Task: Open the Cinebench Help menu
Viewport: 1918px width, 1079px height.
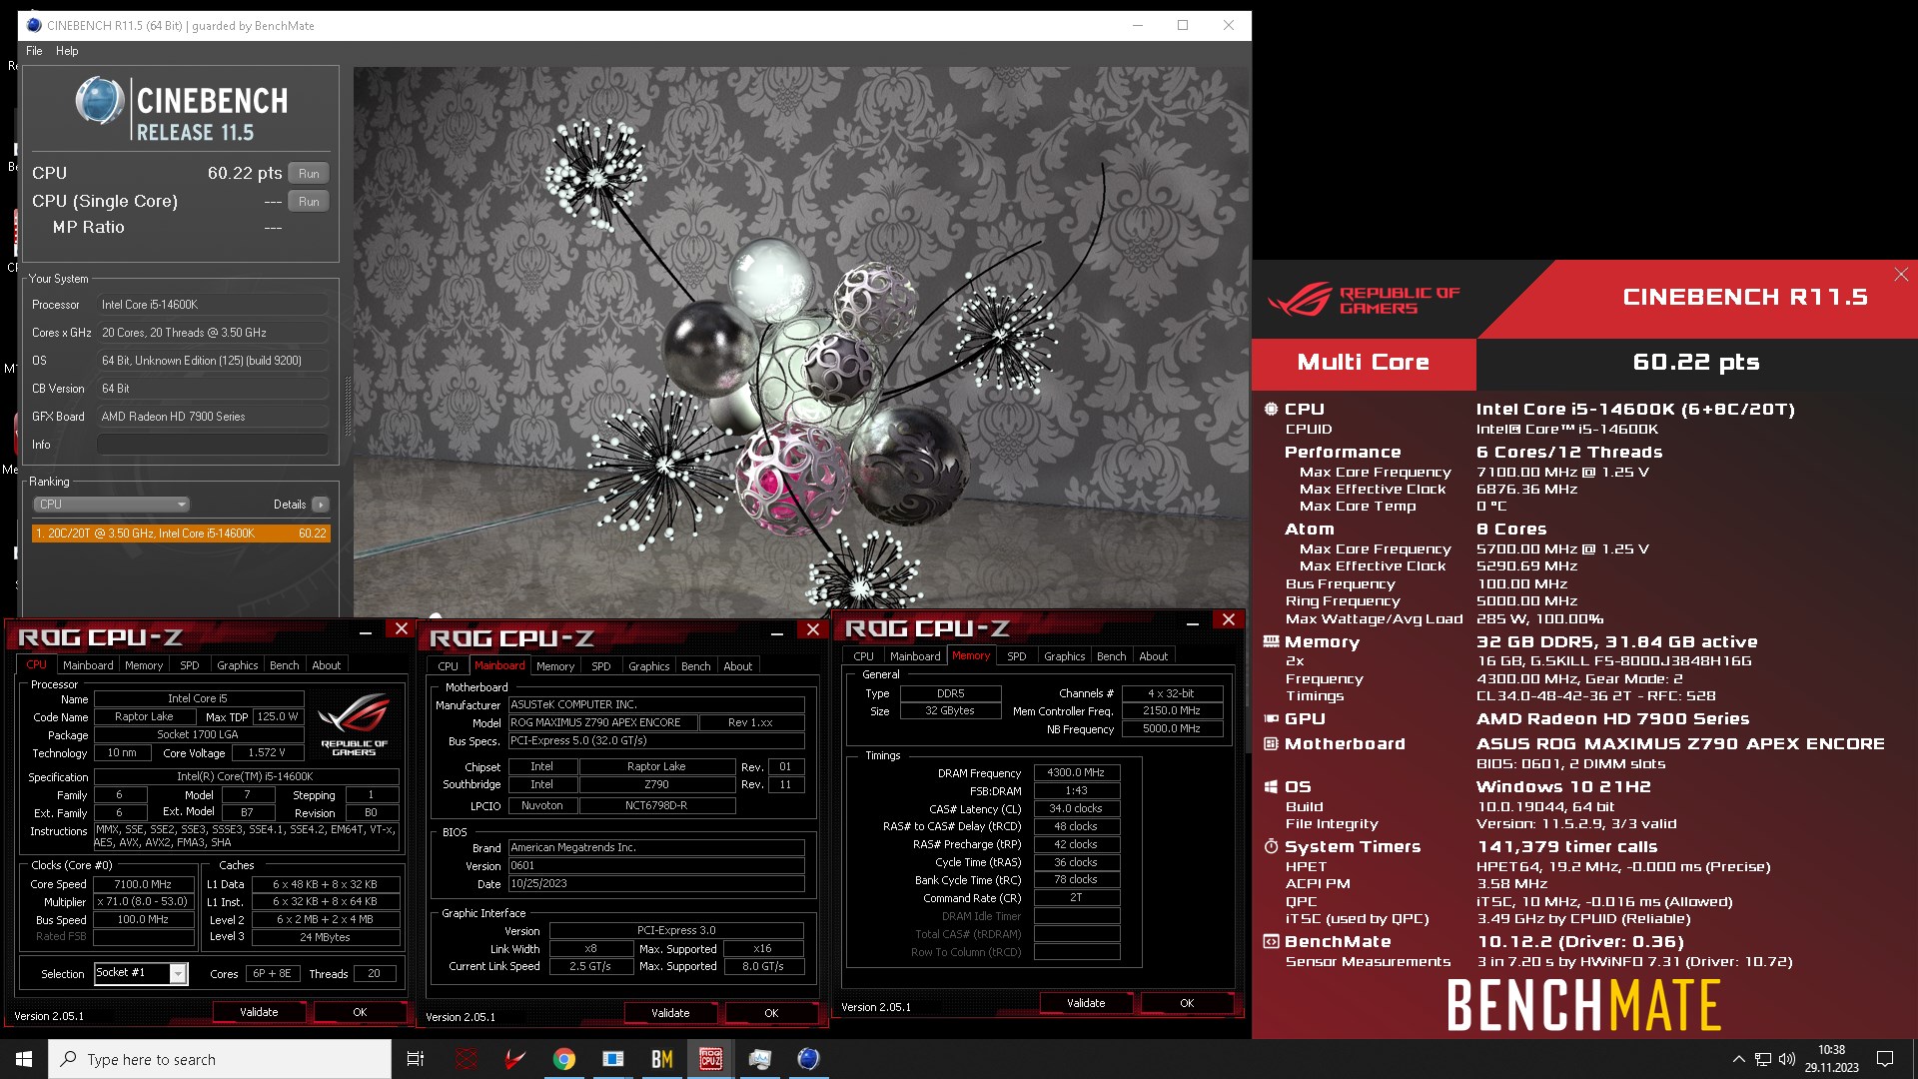Action: (x=67, y=51)
